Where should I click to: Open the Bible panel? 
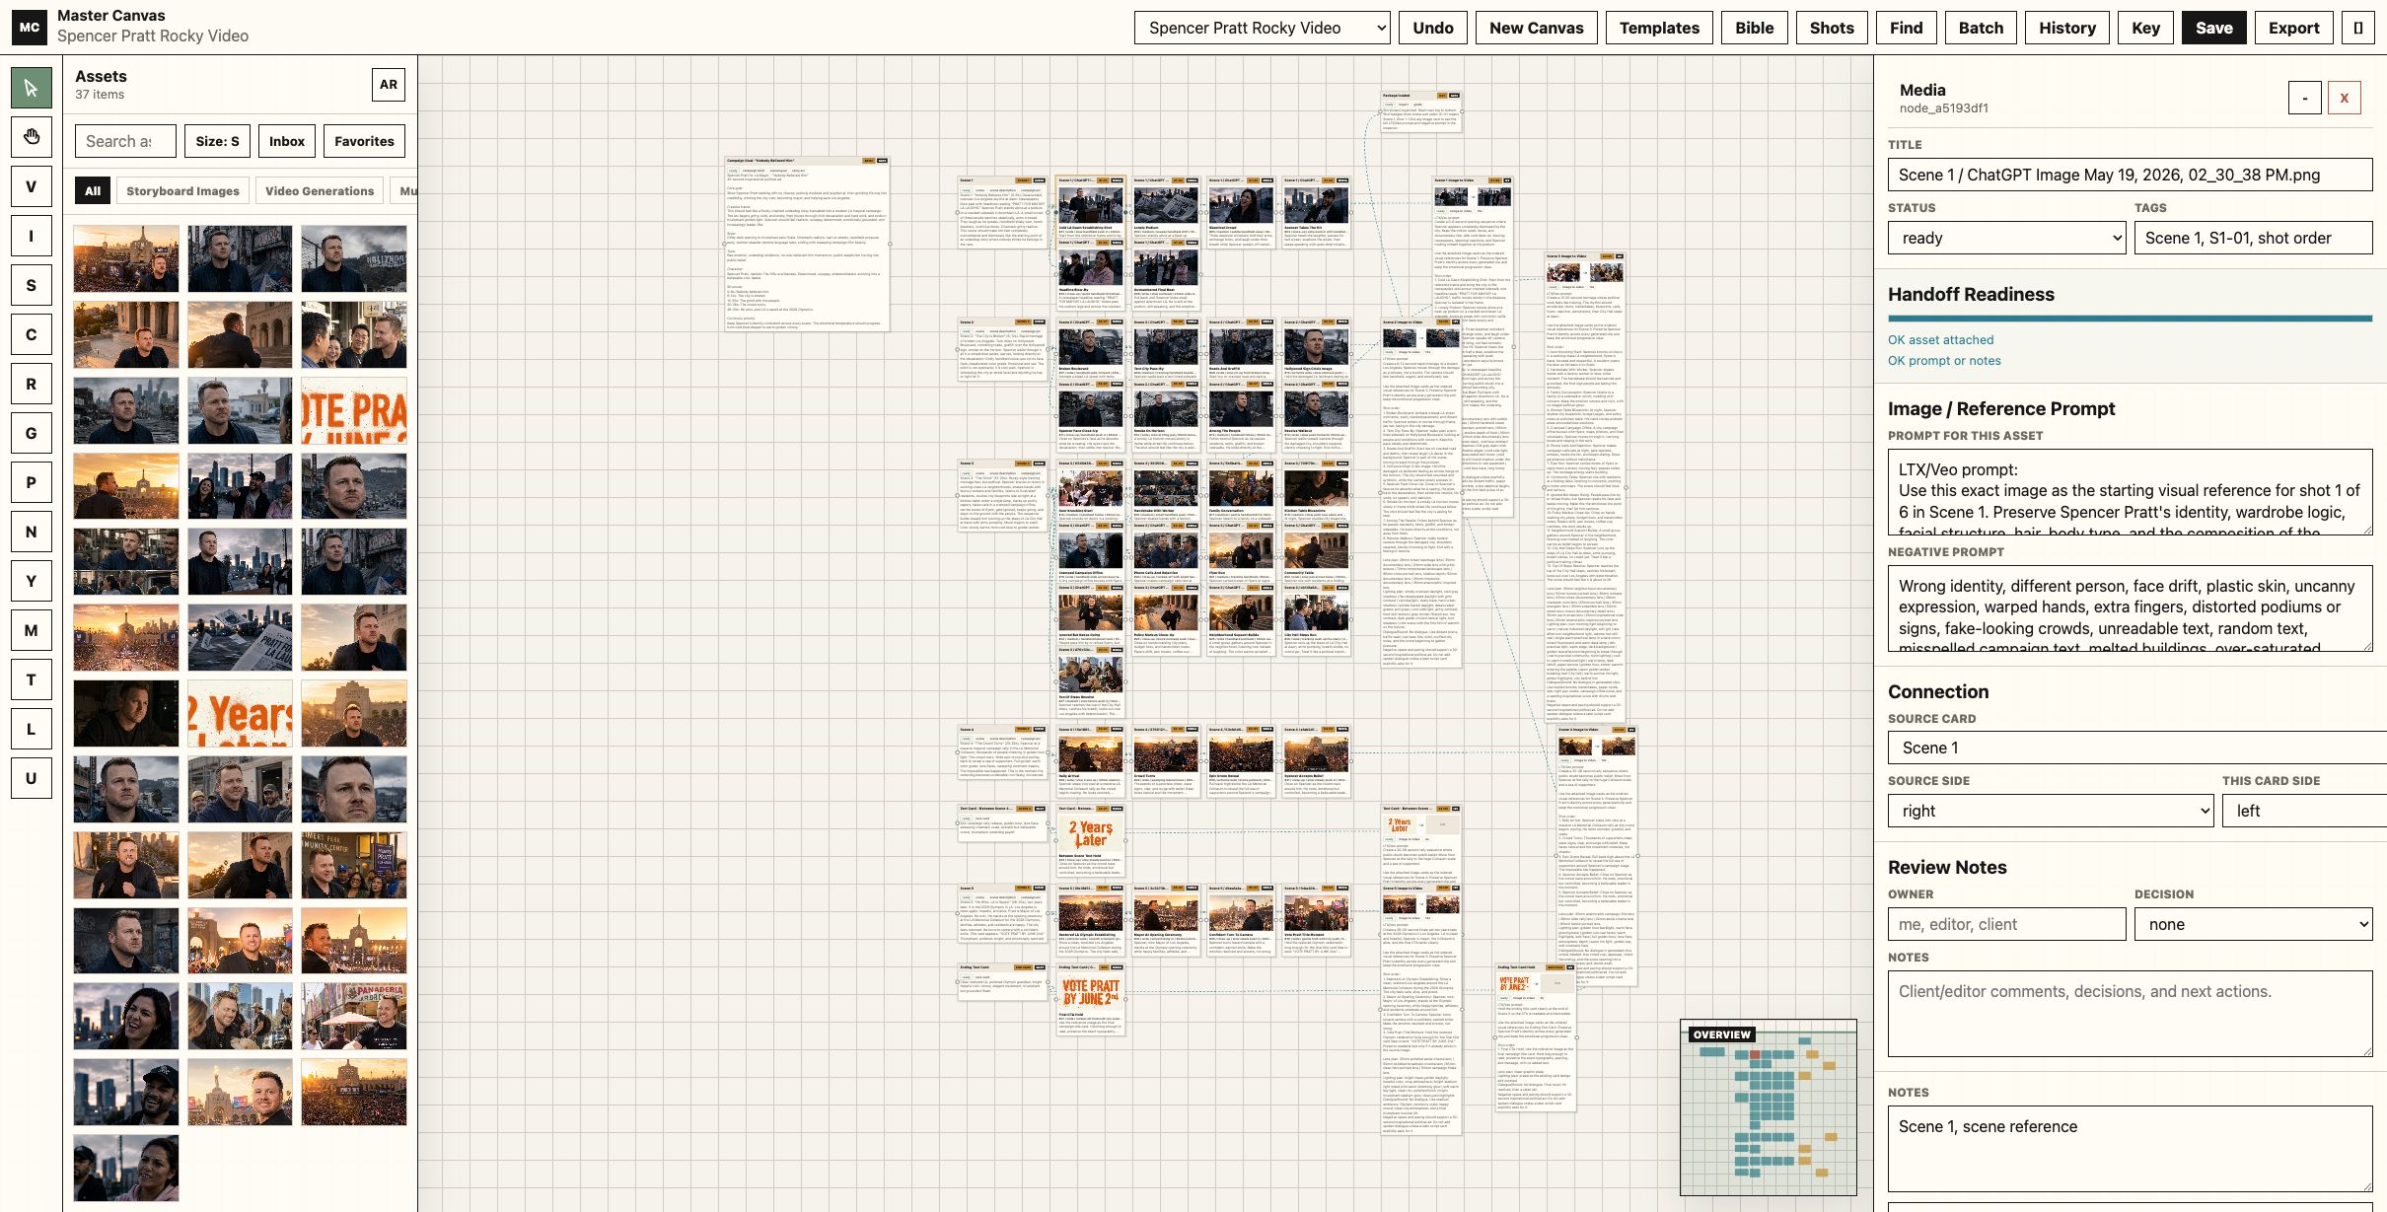point(1754,28)
